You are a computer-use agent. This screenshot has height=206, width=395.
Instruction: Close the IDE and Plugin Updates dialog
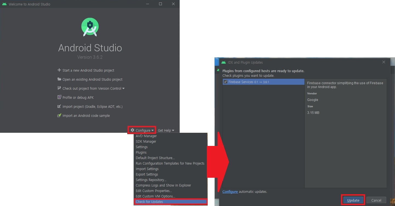point(384,62)
